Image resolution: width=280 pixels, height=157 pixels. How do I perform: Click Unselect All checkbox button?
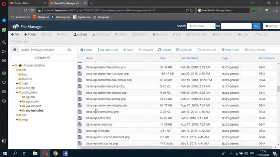[206, 50]
